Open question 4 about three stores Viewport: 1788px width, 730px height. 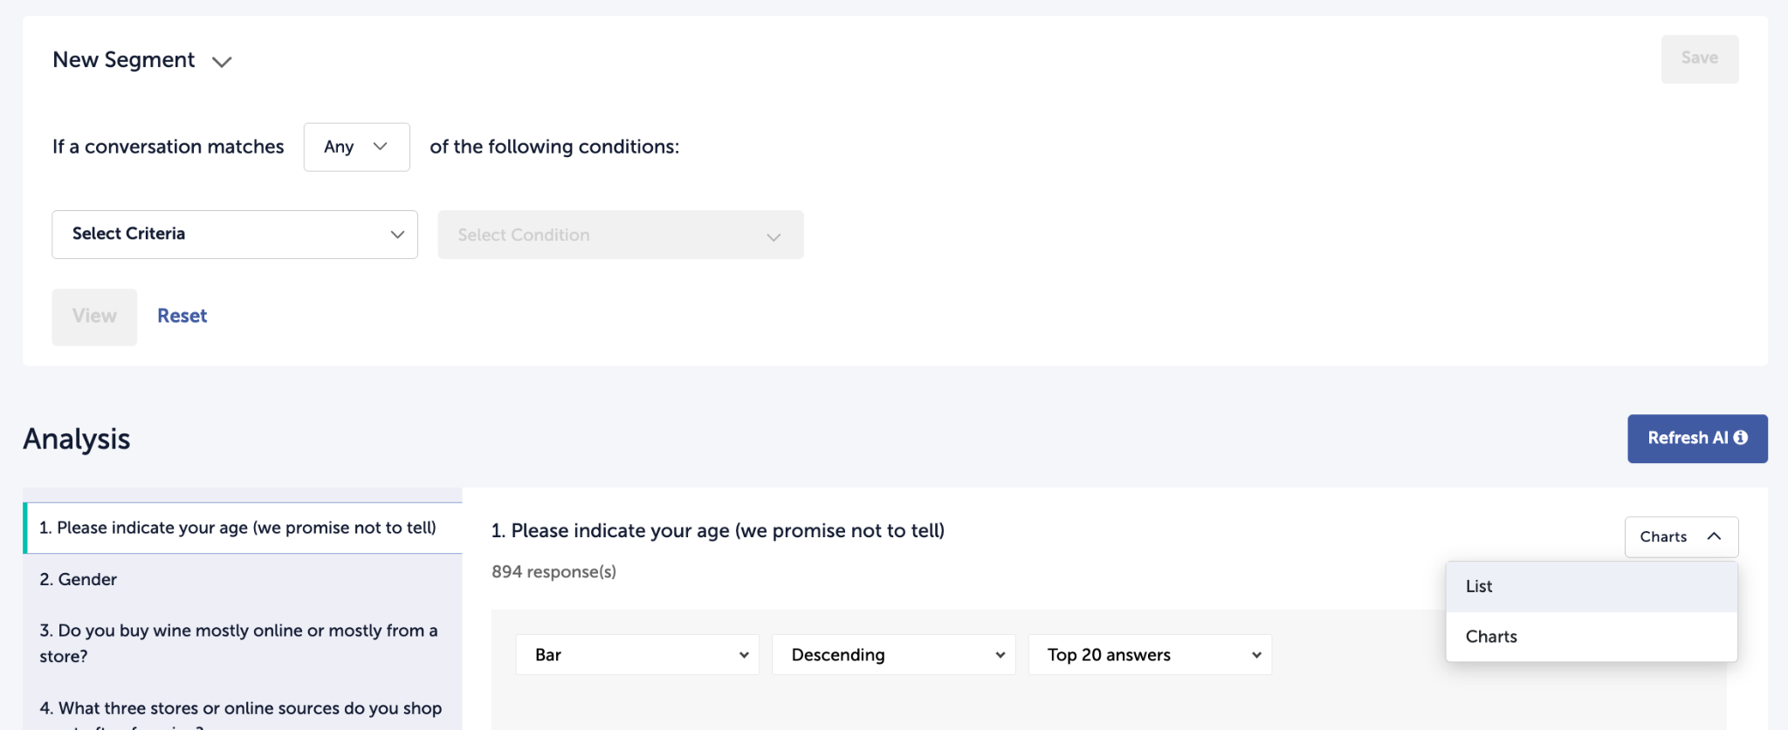click(x=241, y=710)
